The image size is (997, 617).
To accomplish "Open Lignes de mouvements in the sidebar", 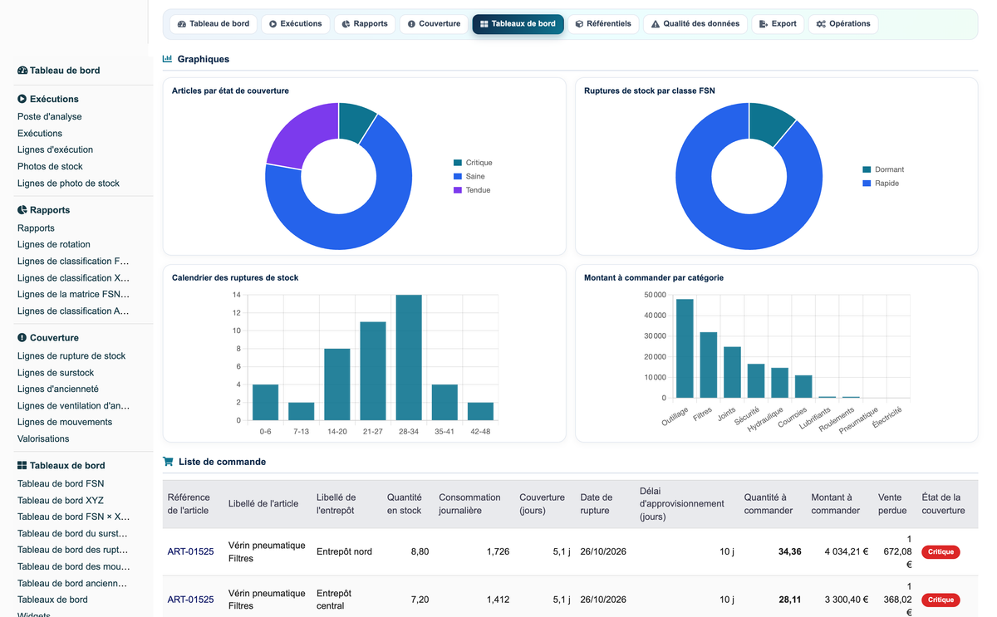I will [x=65, y=423].
